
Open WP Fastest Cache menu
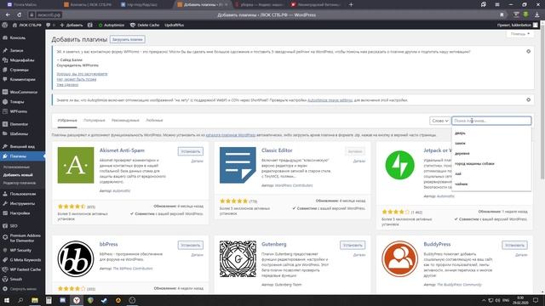click(26, 269)
